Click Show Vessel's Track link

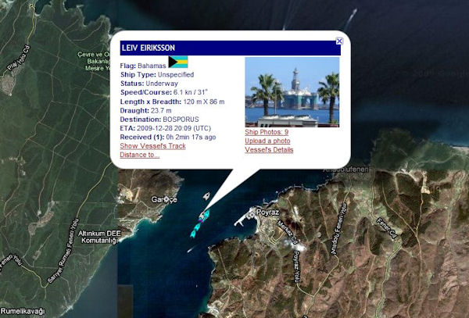click(x=152, y=146)
